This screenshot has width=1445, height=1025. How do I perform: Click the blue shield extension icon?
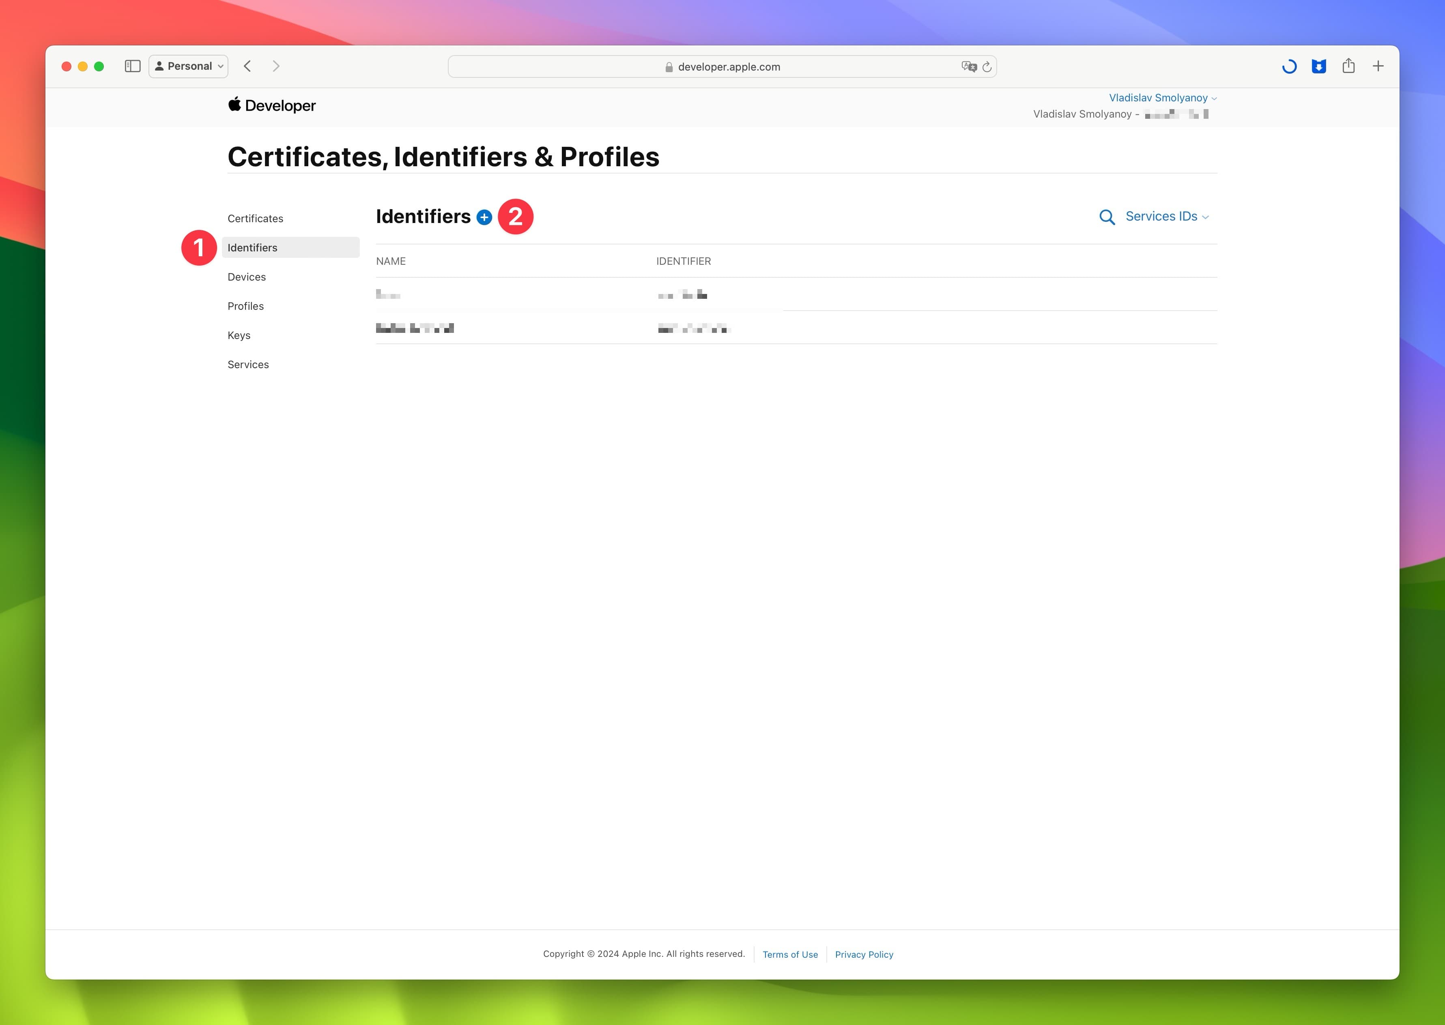click(1319, 66)
